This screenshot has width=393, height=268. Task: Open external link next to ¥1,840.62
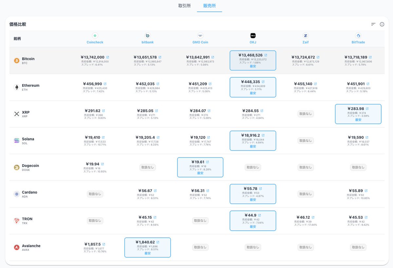tap(158, 242)
